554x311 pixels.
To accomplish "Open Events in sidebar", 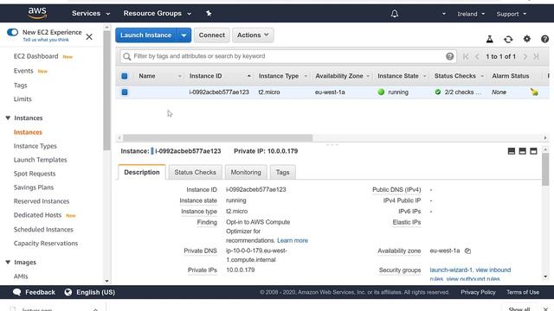I will [23, 71].
